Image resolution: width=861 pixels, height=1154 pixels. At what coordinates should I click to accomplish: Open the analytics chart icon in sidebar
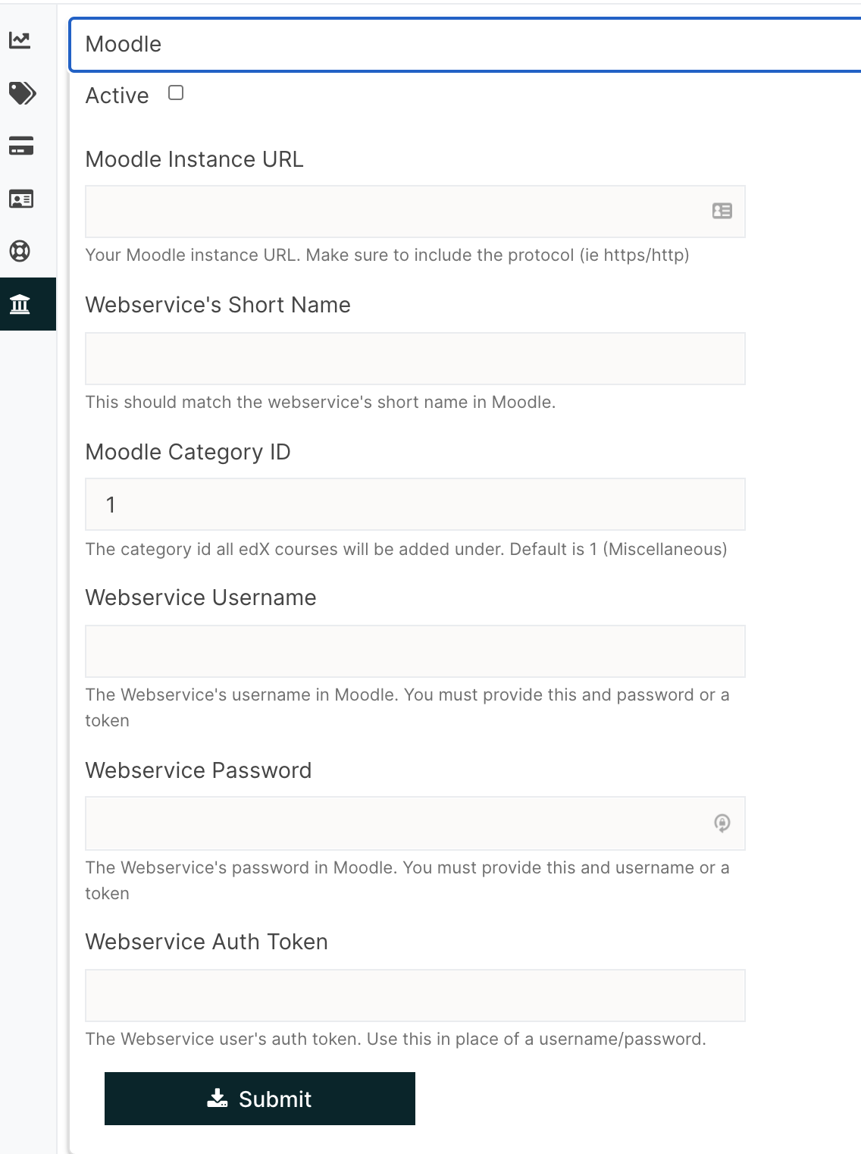click(20, 40)
